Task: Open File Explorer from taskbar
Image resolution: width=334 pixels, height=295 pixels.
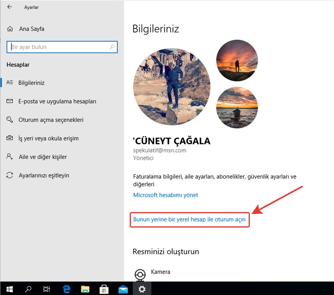Action: pos(85,288)
